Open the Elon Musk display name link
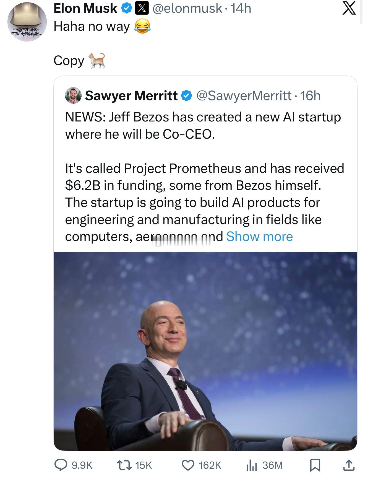 85,9
